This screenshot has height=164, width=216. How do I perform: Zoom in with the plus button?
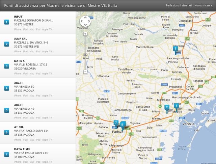[x=85, y=34]
